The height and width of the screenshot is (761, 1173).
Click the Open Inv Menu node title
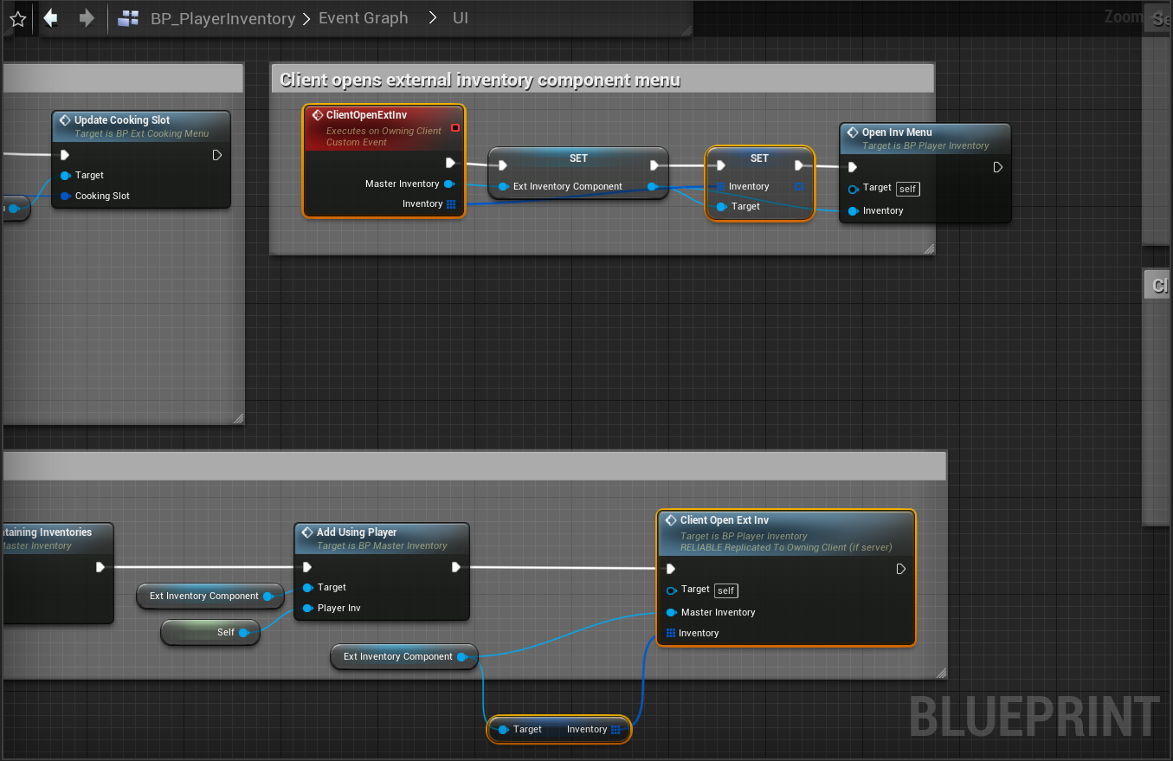(x=897, y=132)
